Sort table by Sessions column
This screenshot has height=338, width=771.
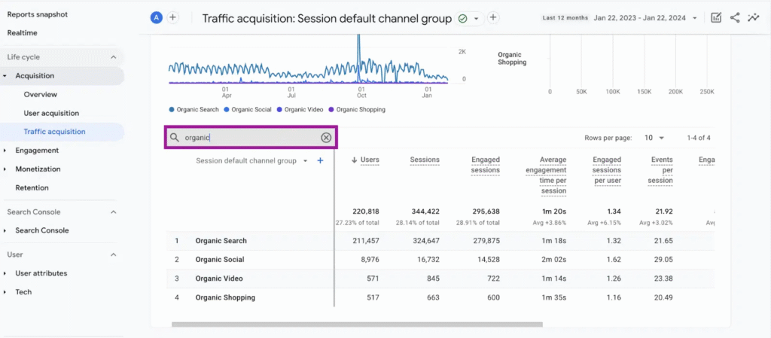point(425,160)
